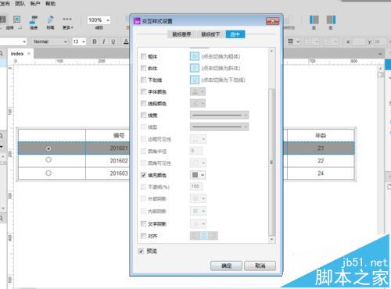Image resolution: width=391 pixels, height=289 pixels.
Task: Close the index page tab
Action: click(x=29, y=54)
